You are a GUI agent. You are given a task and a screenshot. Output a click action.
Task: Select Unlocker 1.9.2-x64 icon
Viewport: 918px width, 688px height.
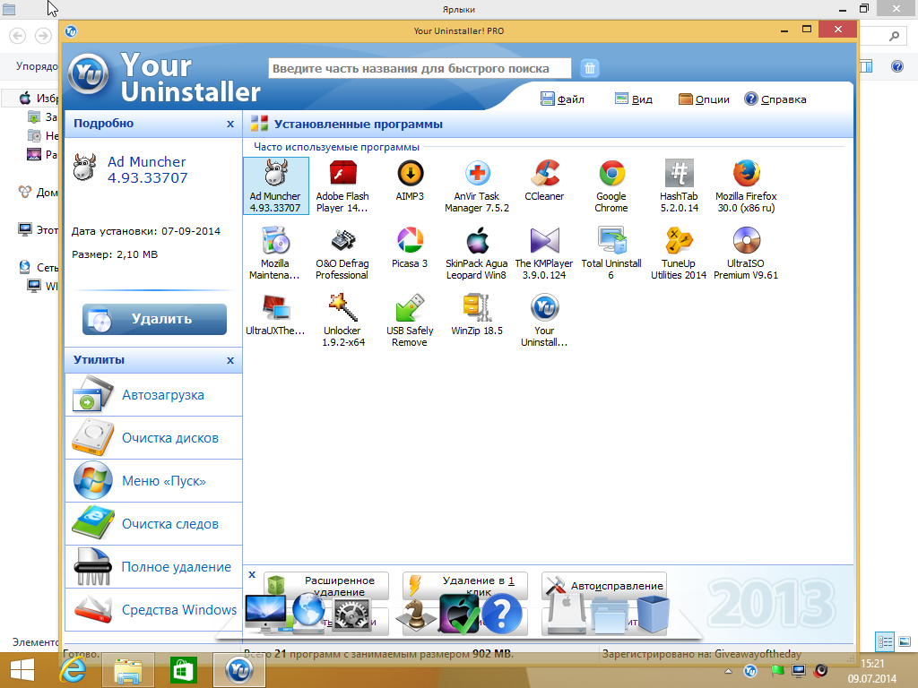[342, 321]
